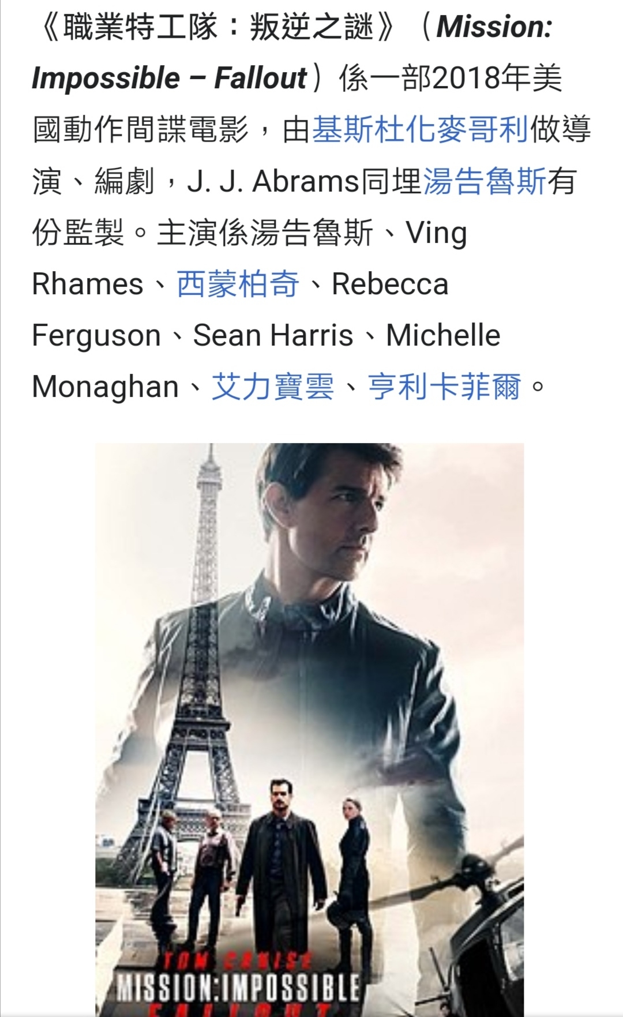Click the bold italic word "Mission:"

pyautogui.click(x=494, y=27)
